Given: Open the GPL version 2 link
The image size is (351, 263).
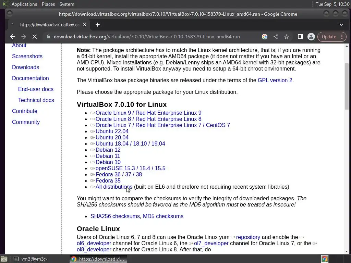Looking at the screenshot, I should point(275,80).
